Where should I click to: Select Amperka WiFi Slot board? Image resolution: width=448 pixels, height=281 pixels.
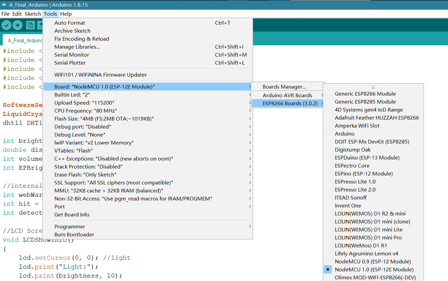coord(374,126)
